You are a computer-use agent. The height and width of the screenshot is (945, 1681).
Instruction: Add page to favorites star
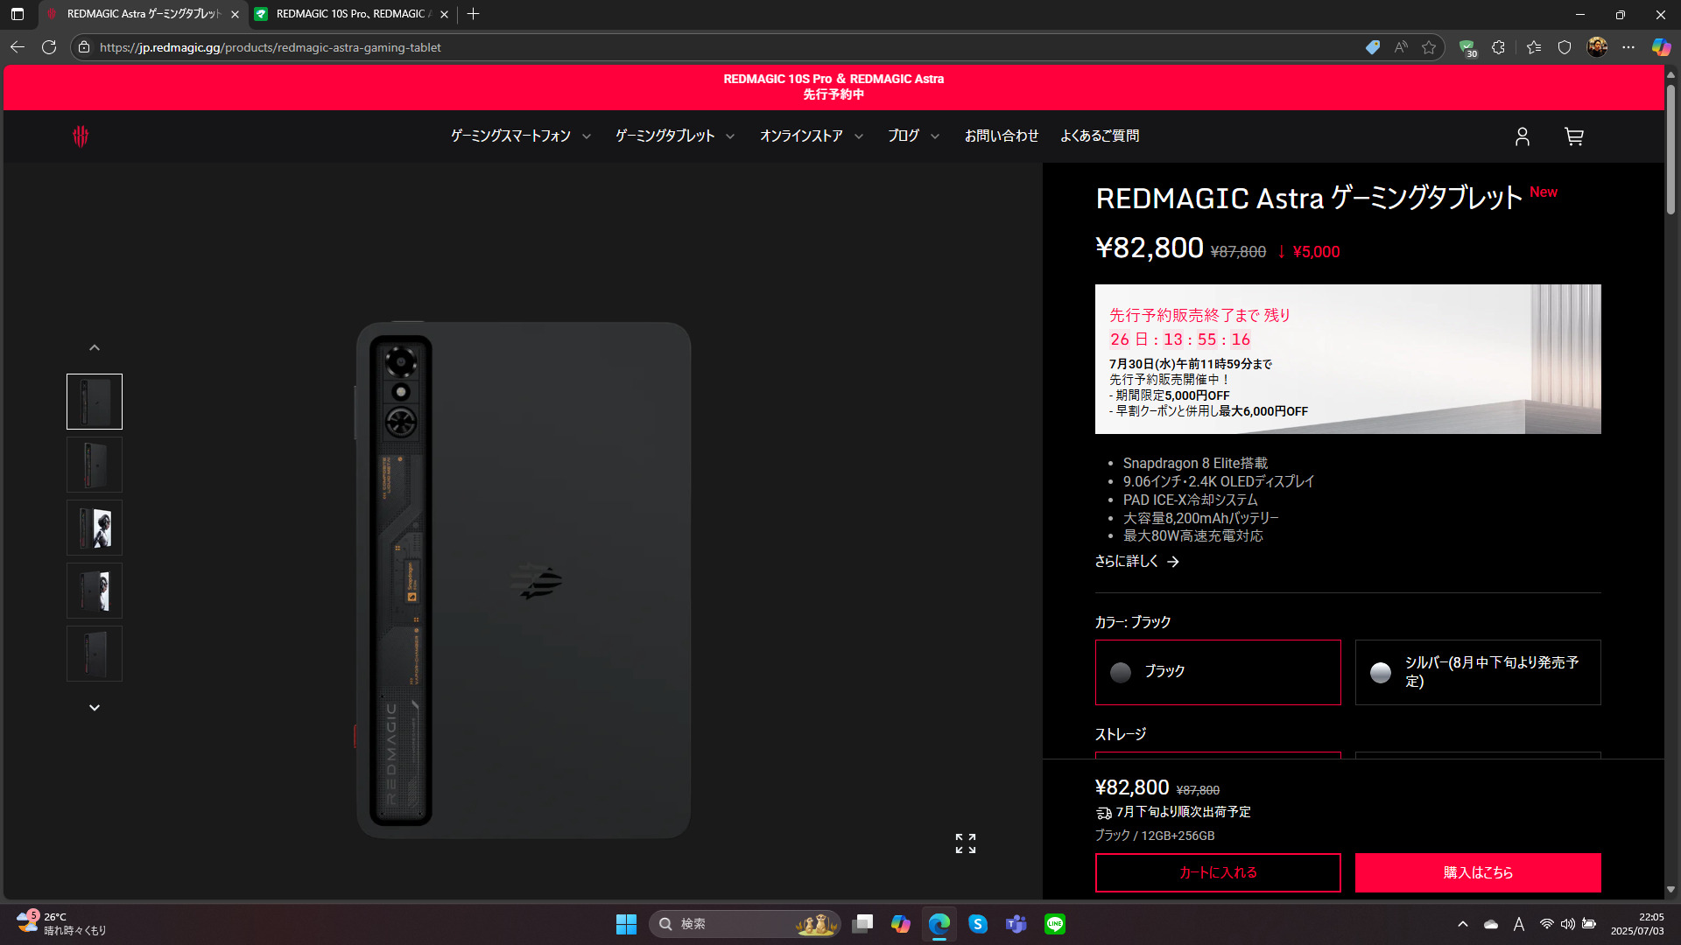tap(1429, 47)
